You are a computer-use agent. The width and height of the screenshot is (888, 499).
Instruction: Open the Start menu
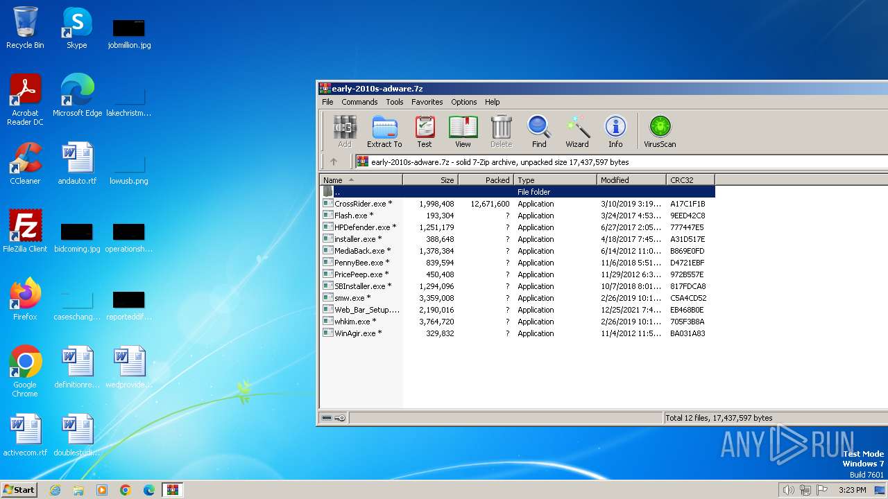19,489
